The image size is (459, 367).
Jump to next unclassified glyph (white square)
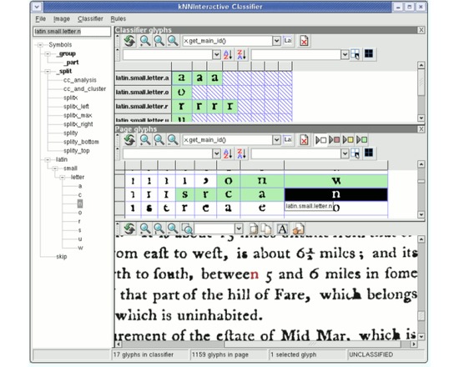pos(321,140)
